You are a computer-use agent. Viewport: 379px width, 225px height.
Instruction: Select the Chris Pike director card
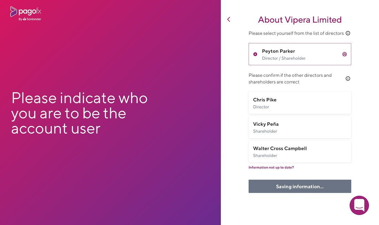(x=300, y=103)
